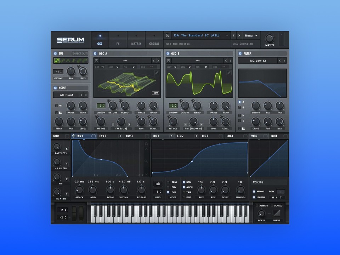Image resolution: width=340 pixels, height=255 pixels.
Task: Toggle the noise one-shot arrow icon
Action: click(61, 106)
